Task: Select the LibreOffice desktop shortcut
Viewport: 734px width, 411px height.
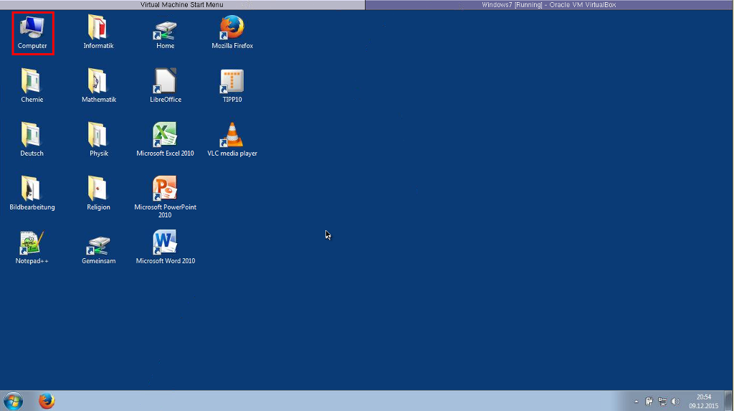Action: coord(165,82)
